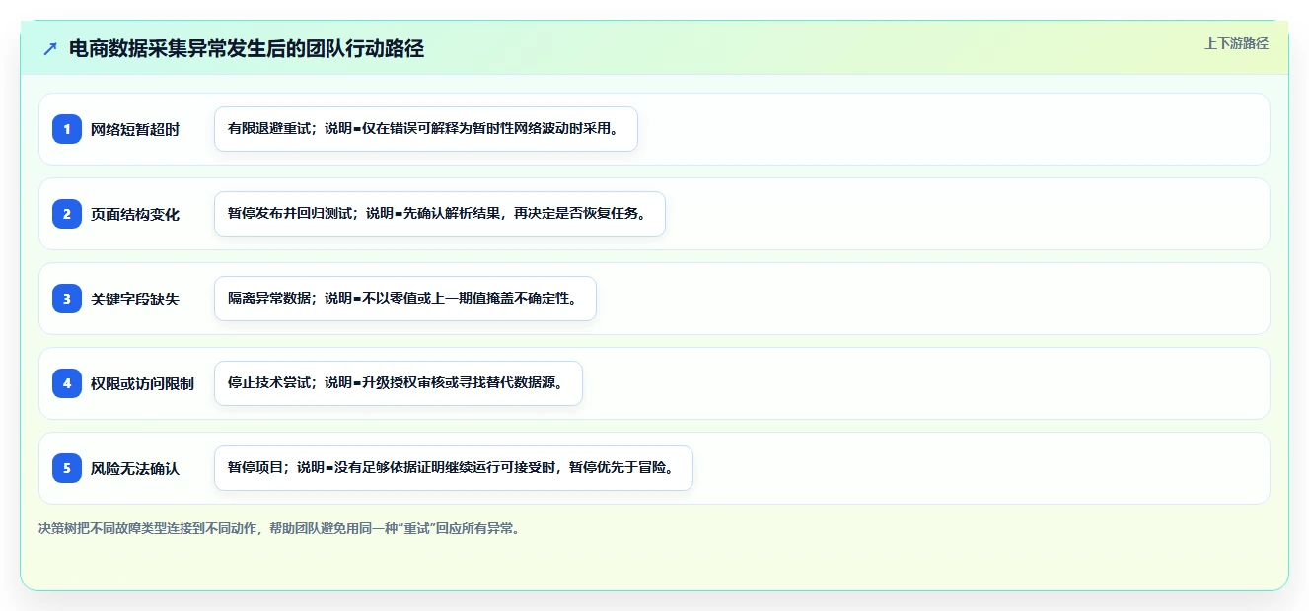Click the 页面结构变化 label
The height and width of the screenshot is (611, 1309).
click(x=135, y=214)
